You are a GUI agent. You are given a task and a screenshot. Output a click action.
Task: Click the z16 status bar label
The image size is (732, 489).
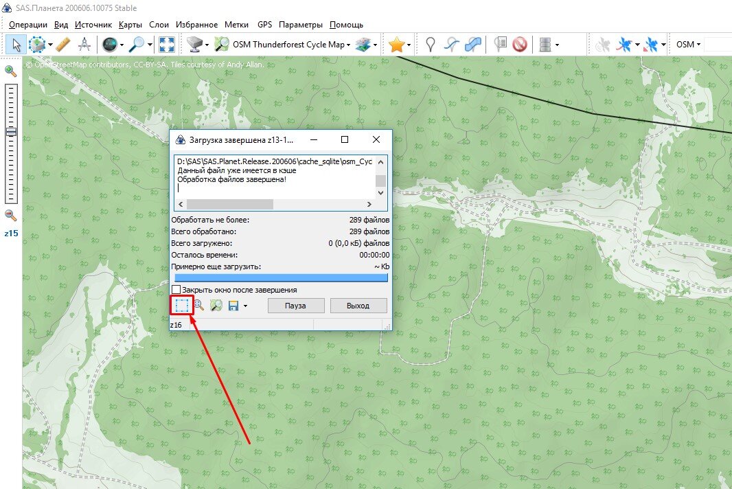click(x=176, y=325)
